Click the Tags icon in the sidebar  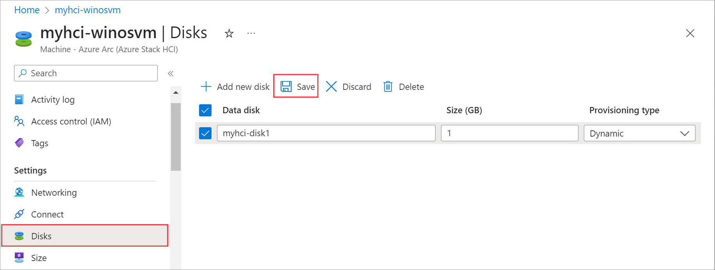pos(19,143)
